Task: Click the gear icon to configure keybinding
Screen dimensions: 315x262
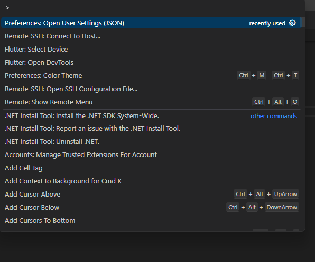Action: (x=292, y=23)
